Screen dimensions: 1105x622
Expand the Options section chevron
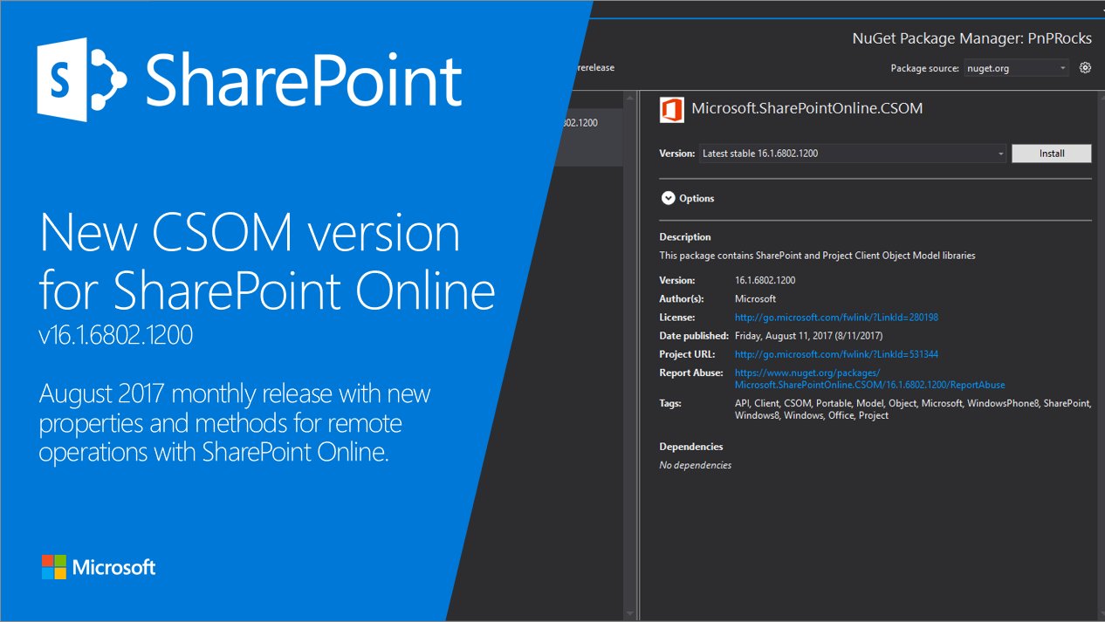point(669,198)
